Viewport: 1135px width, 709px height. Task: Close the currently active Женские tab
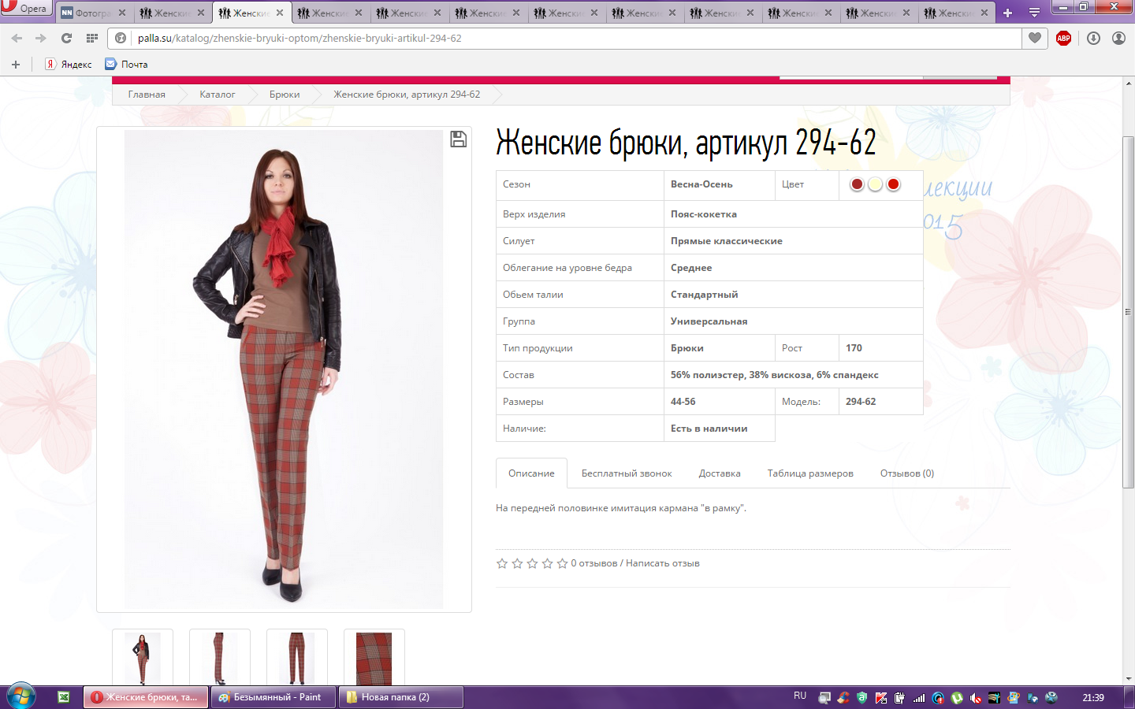click(280, 13)
